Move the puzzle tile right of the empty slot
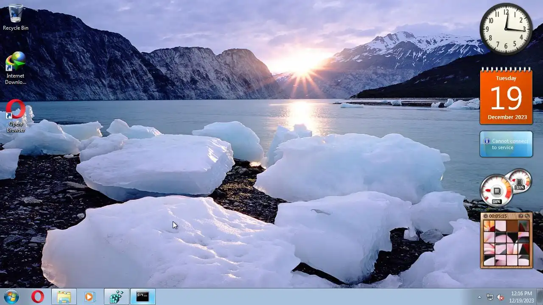This screenshot has height=305, width=543. [x=524, y=226]
